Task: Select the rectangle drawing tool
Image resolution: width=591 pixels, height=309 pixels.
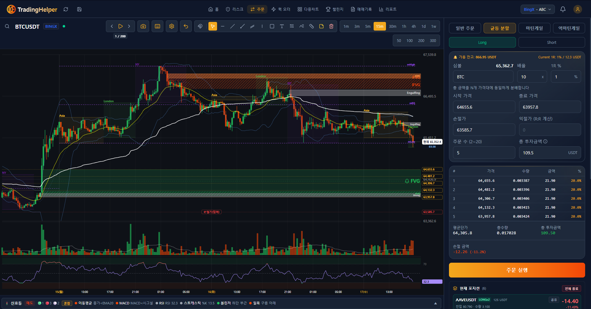Action: coord(272,26)
